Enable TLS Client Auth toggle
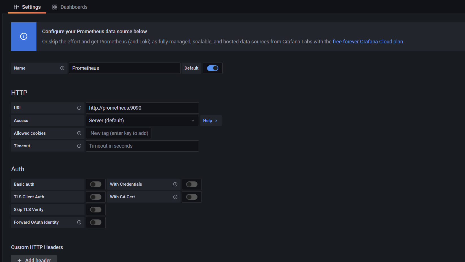 point(96,197)
